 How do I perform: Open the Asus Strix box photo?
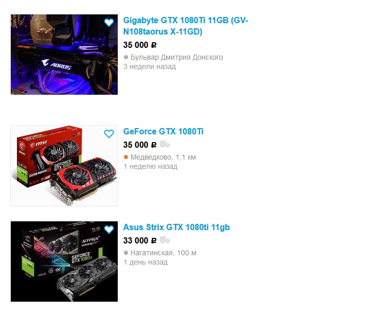(64, 261)
